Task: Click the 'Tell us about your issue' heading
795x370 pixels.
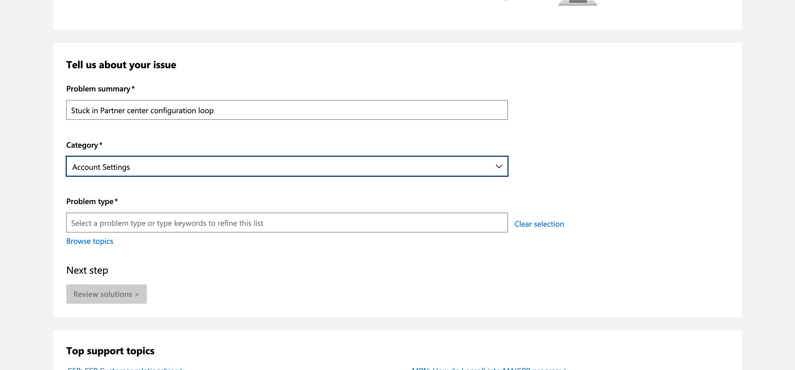Action: pos(121,65)
